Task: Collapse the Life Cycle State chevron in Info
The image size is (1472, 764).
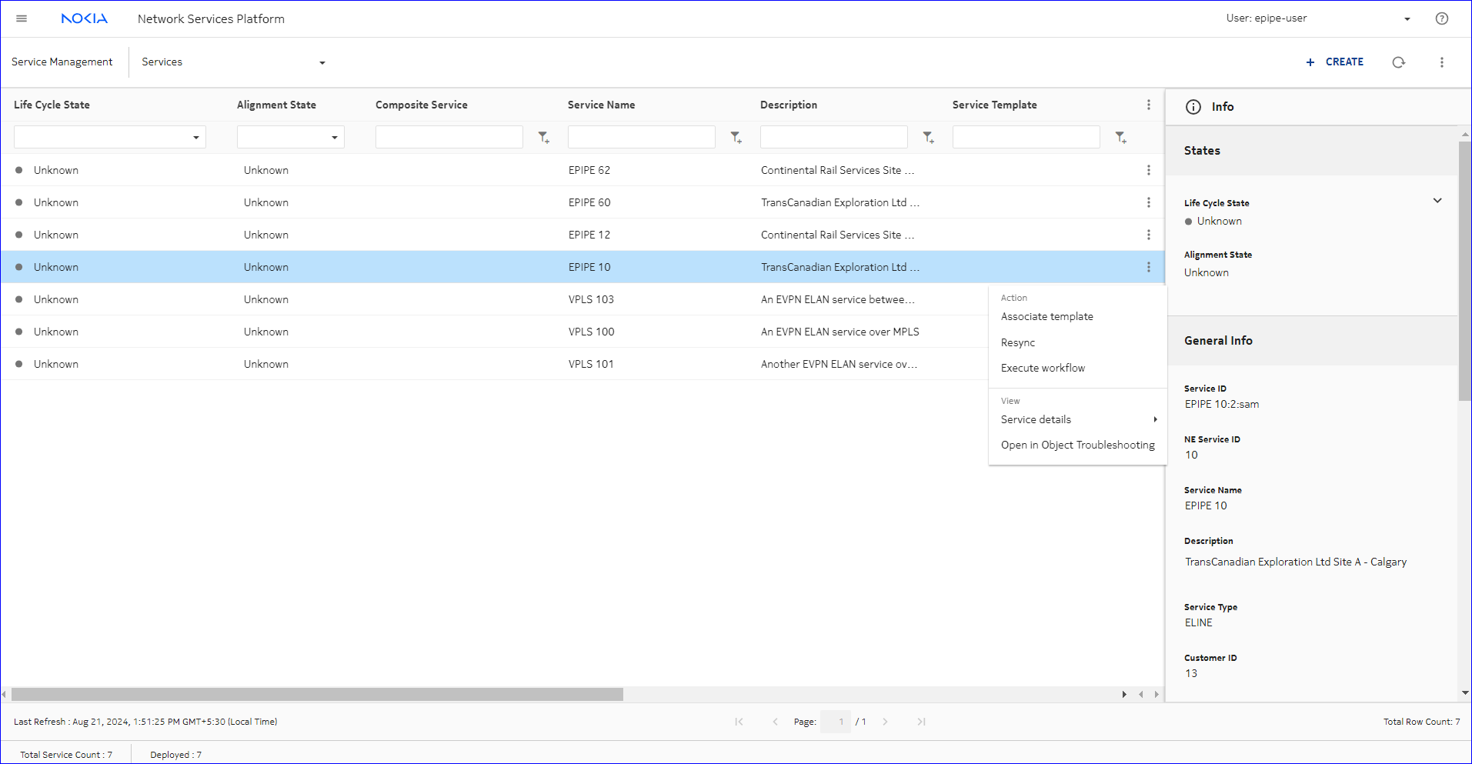Action: (1437, 201)
